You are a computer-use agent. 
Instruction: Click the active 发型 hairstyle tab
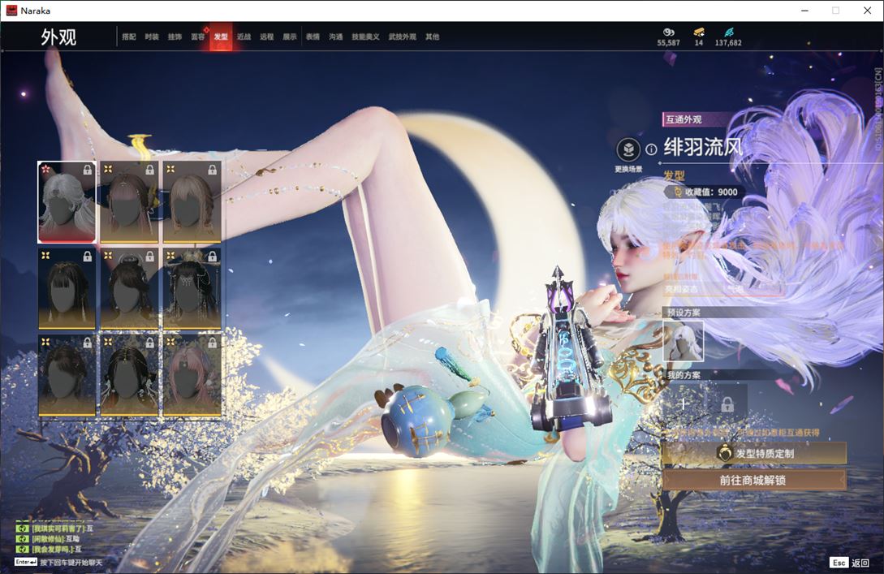click(x=221, y=37)
